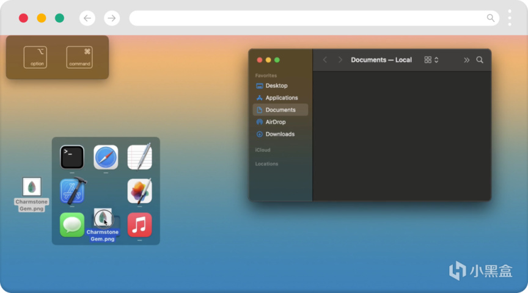Open Downloads in the Finder sidebar
Viewport: 528px width, 293px height.
(x=280, y=134)
